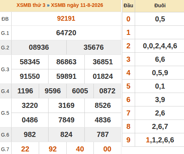Select fourth prize number 6005
Viewport: 184px width, 154px height.
[x=80, y=91]
